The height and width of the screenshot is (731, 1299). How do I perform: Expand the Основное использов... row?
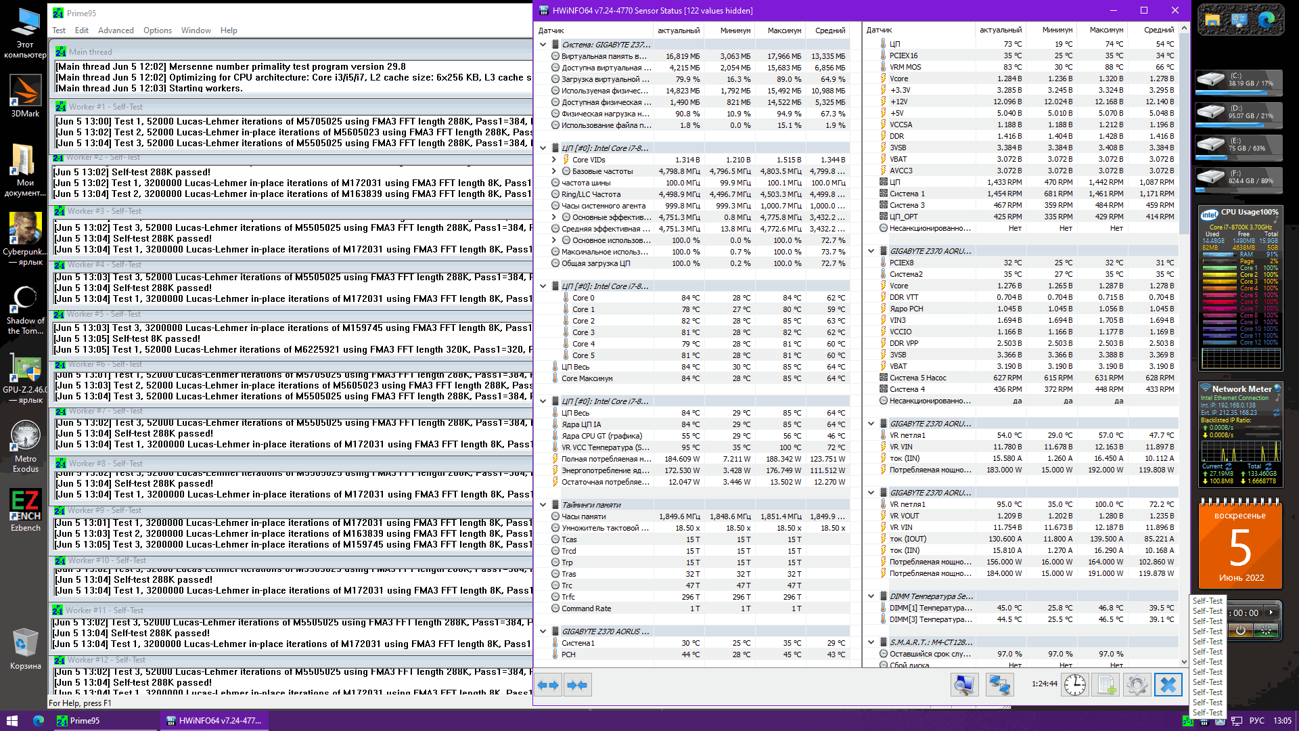click(x=554, y=240)
